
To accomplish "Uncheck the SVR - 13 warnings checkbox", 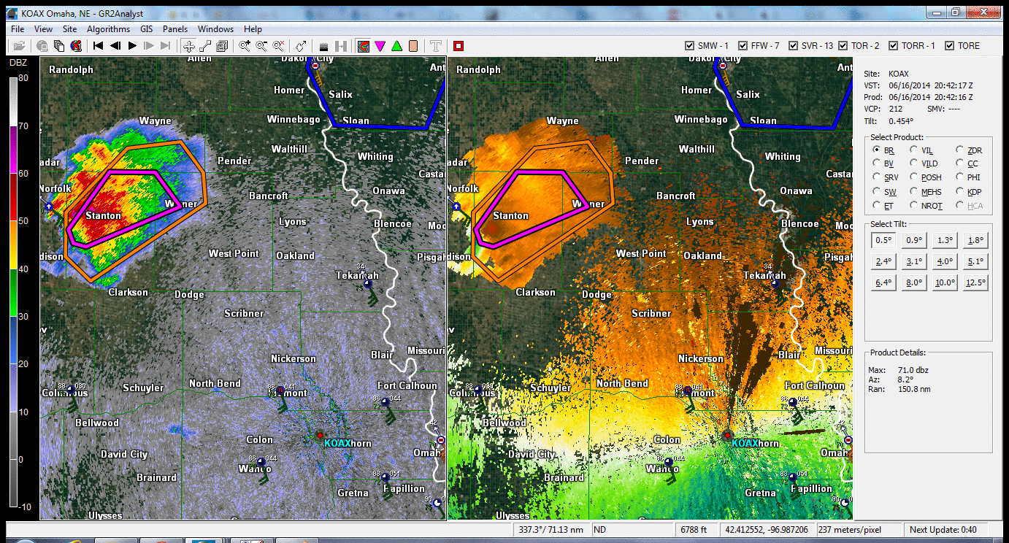I will [x=793, y=46].
